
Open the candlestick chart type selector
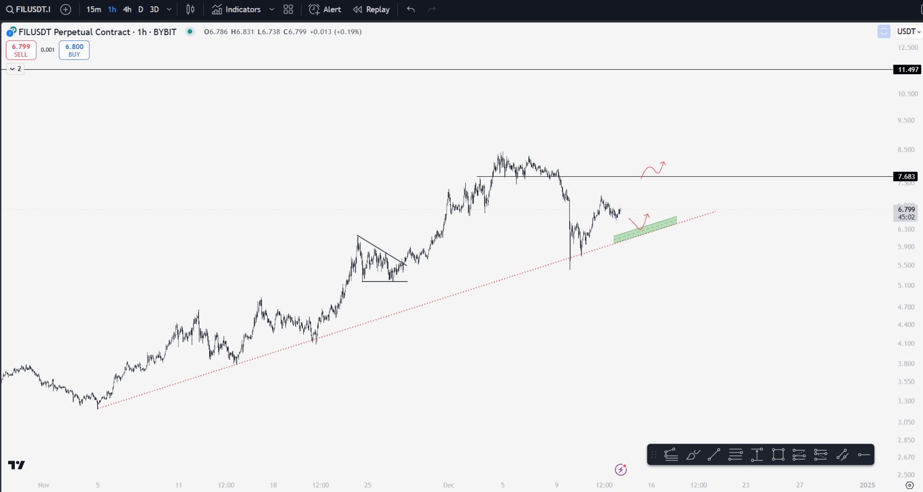pos(190,10)
